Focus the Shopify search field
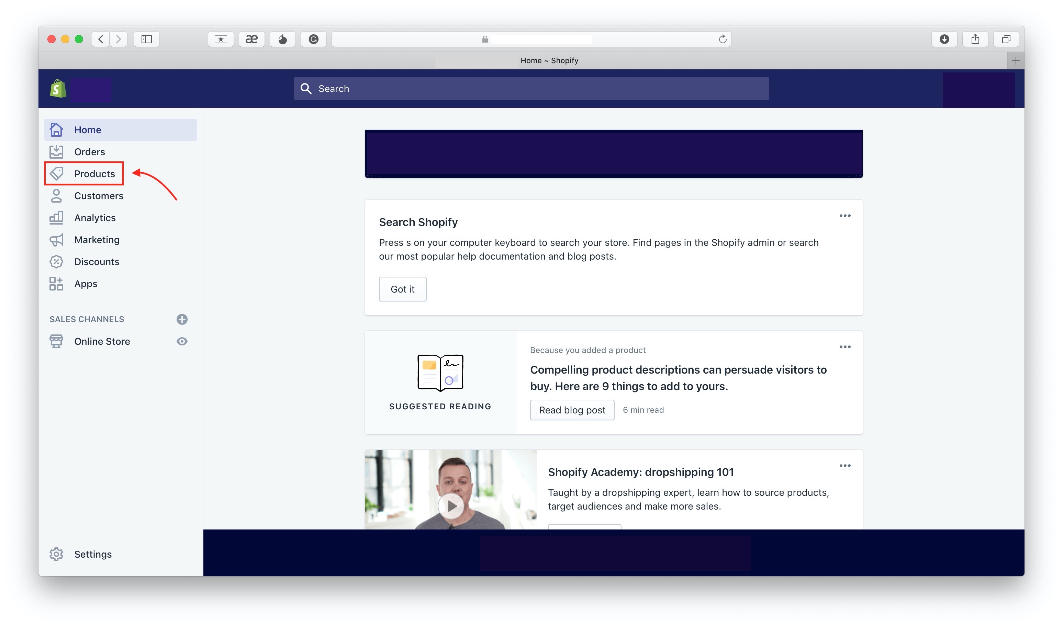1063x627 pixels. pos(531,88)
